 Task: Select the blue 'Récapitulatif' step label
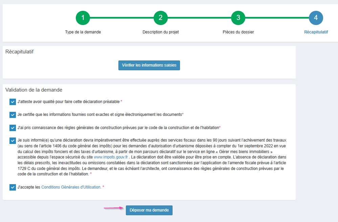click(316, 32)
